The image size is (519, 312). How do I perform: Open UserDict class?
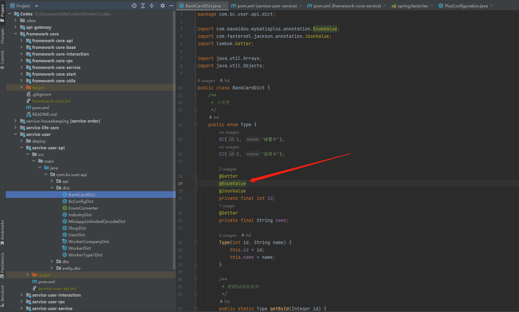pos(76,235)
